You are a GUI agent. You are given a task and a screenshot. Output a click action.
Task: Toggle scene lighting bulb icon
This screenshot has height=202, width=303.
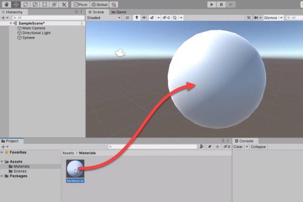(137, 18)
